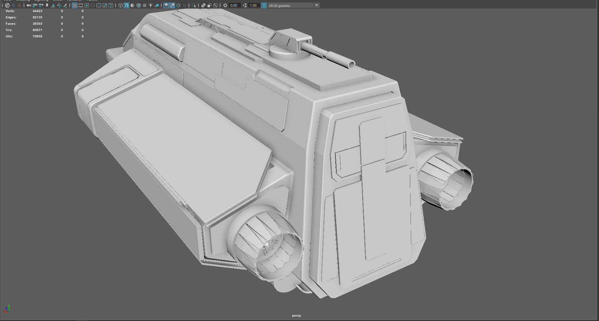This screenshot has width=599, height=321.
Task: Click the 2D Pan/Zoom icon
Action: pos(59,5)
